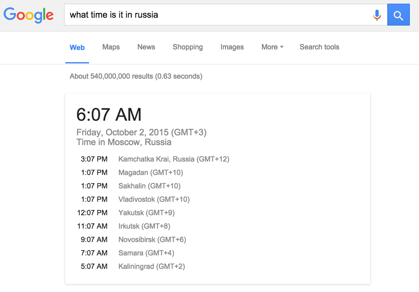The image size is (419, 292).
Task: Click the Time in Moscow, Russia label
Action: coord(124,142)
